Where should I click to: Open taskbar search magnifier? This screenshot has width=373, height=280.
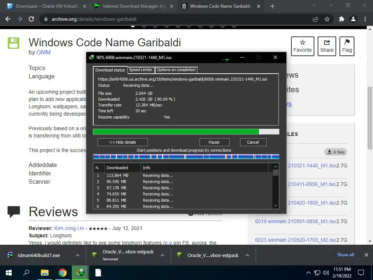tap(26, 273)
